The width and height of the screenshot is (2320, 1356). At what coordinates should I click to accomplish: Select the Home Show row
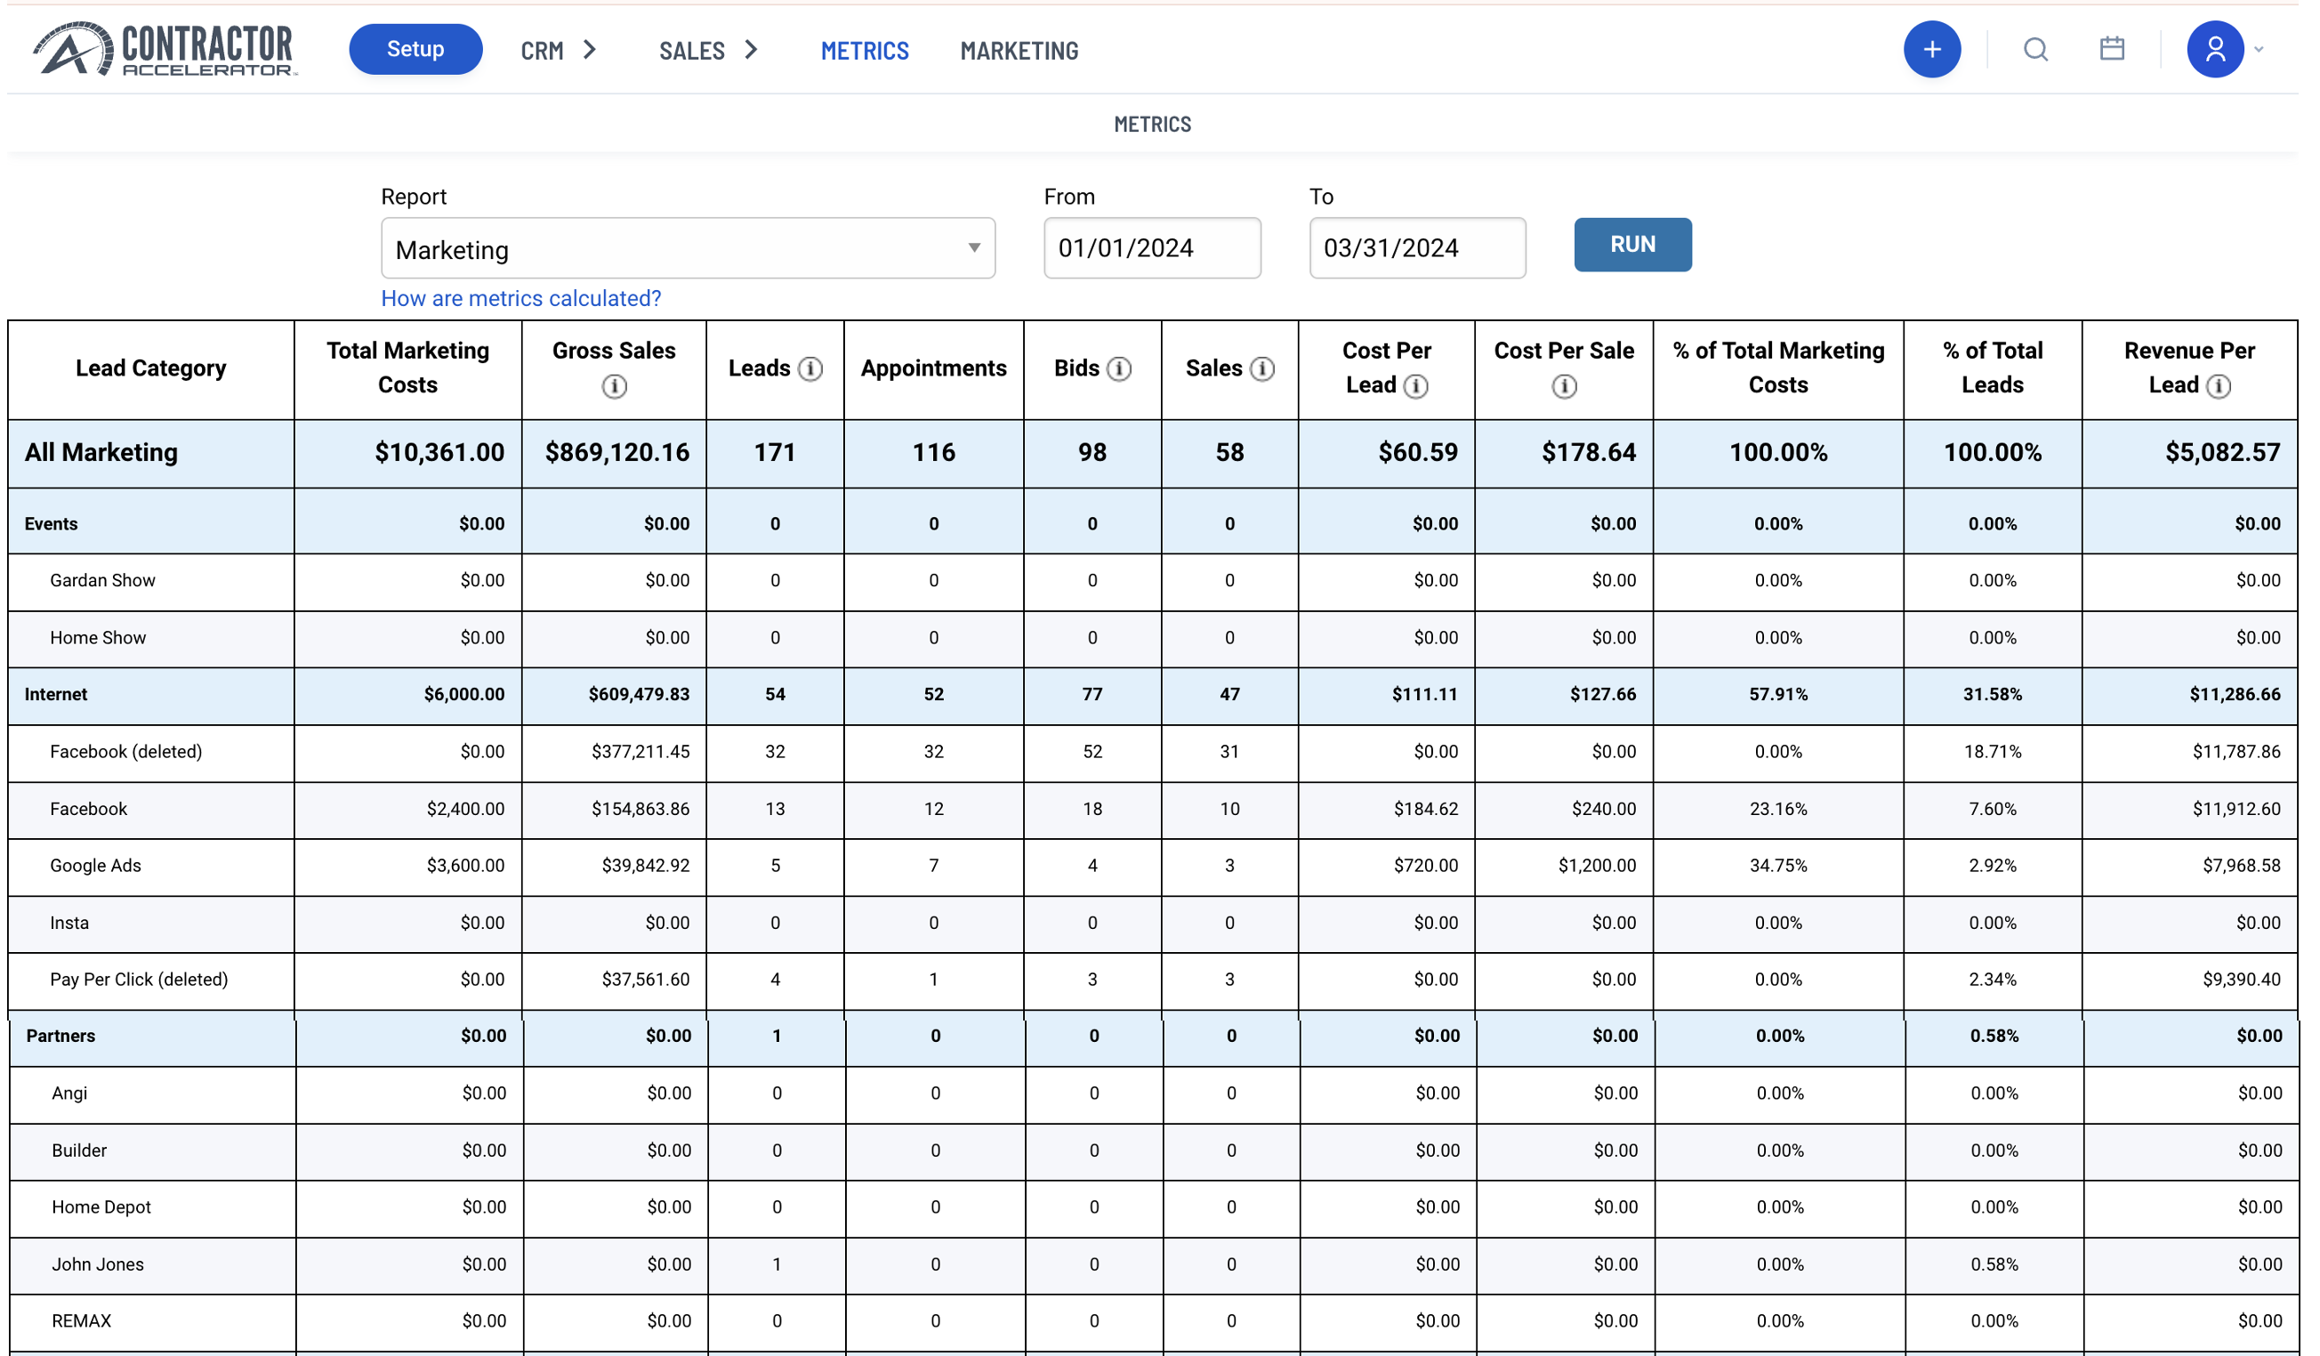1153,637
